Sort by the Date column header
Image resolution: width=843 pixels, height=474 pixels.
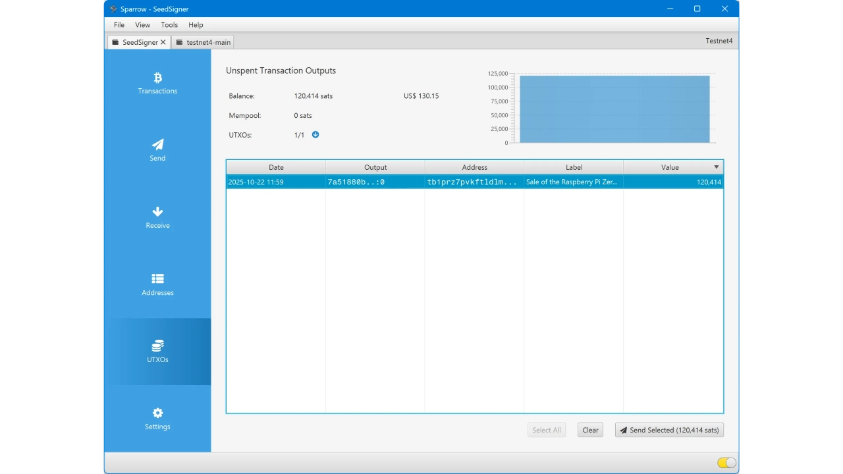coord(276,167)
